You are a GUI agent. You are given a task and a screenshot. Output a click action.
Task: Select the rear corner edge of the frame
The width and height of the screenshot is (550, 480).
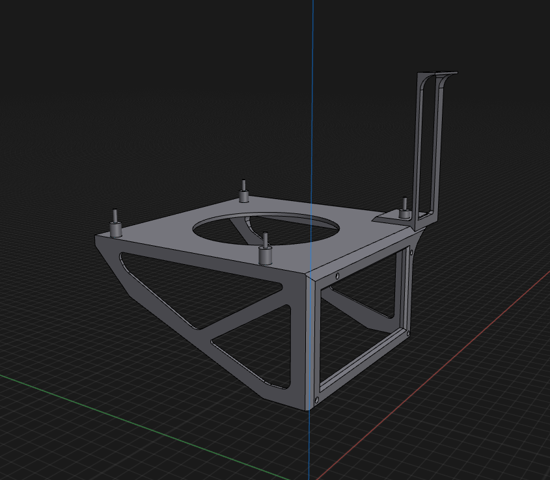408,286
